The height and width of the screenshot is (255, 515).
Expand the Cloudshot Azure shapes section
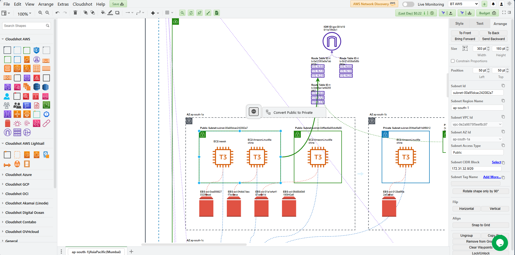[x=19, y=175]
